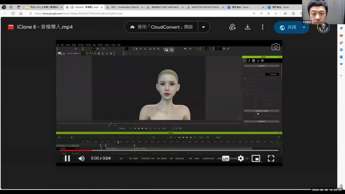This screenshot has height=194, width=345.
Task: Toggle the video player's miniplayer mode
Action: coord(256,158)
